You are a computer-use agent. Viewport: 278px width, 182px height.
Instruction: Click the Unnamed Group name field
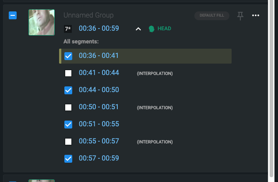coord(88,15)
